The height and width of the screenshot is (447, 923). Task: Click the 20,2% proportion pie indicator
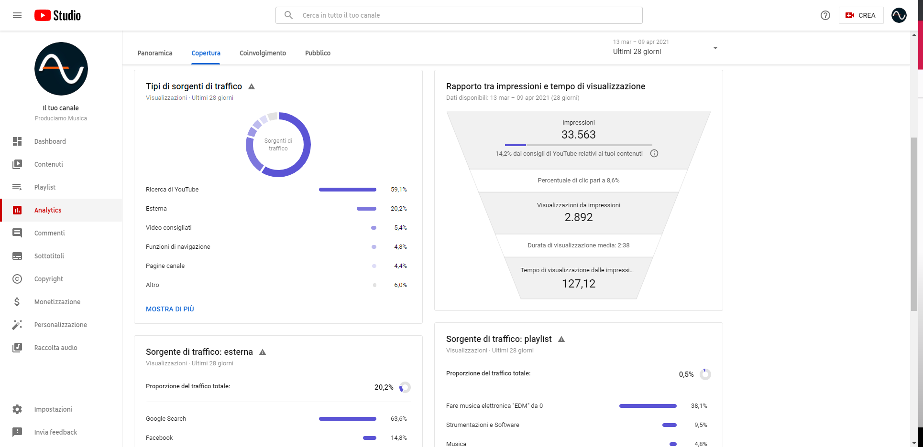point(405,387)
